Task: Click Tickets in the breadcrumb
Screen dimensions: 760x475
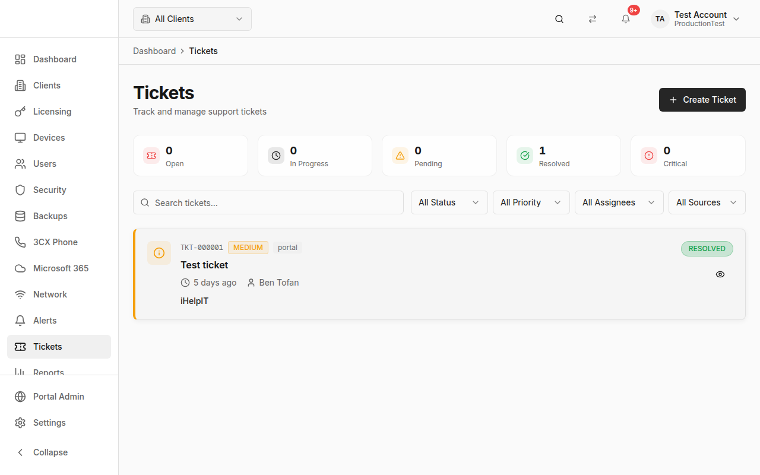Action: [x=204, y=51]
